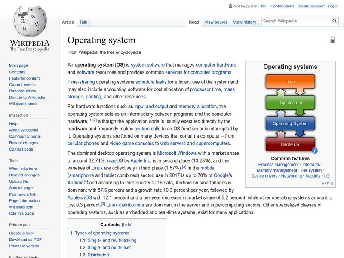Open the Wikidata item link

click(x=21, y=207)
